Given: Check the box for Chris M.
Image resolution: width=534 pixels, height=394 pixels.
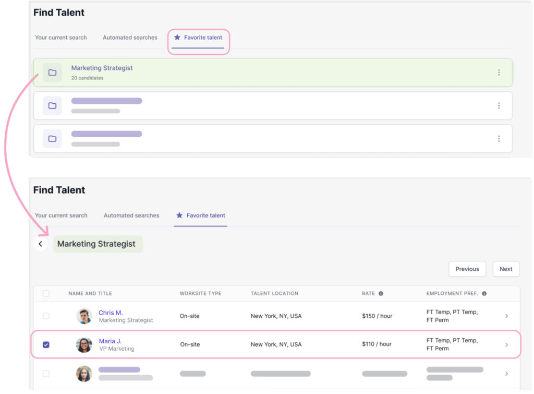Looking at the screenshot, I should tap(46, 316).
